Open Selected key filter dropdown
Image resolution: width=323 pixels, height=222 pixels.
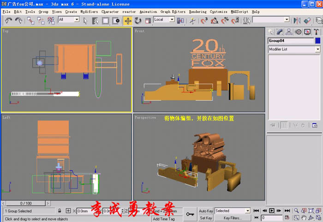pyautogui.click(x=248, y=210)
